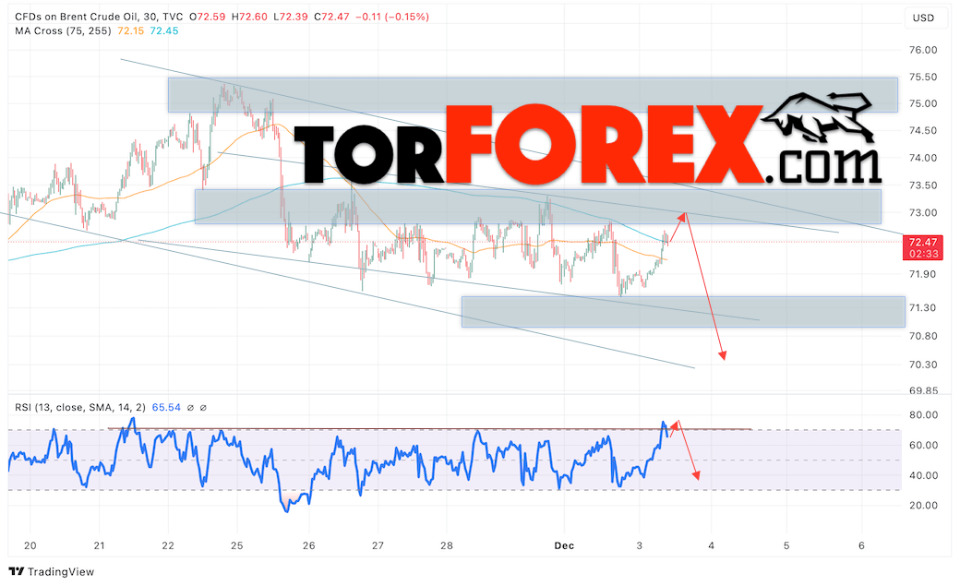Image resolution: width=960 pixels, height=586 pixels.
Task: Click the date label 27 on time axis
Action: pos(378,545)
